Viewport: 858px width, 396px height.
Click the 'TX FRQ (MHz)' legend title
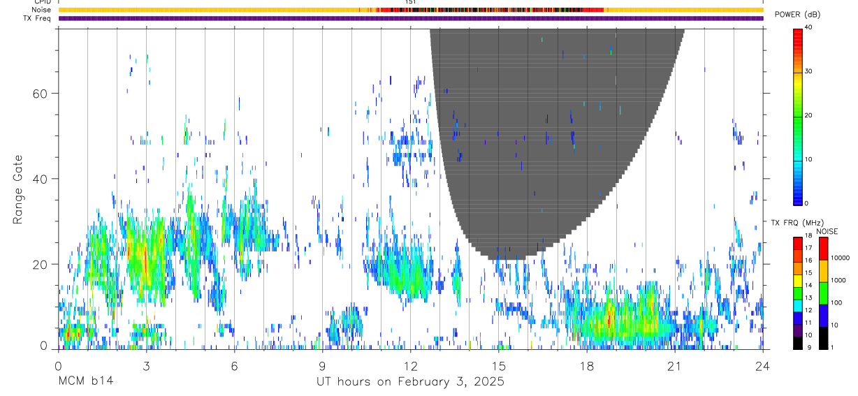coord(797,223)
